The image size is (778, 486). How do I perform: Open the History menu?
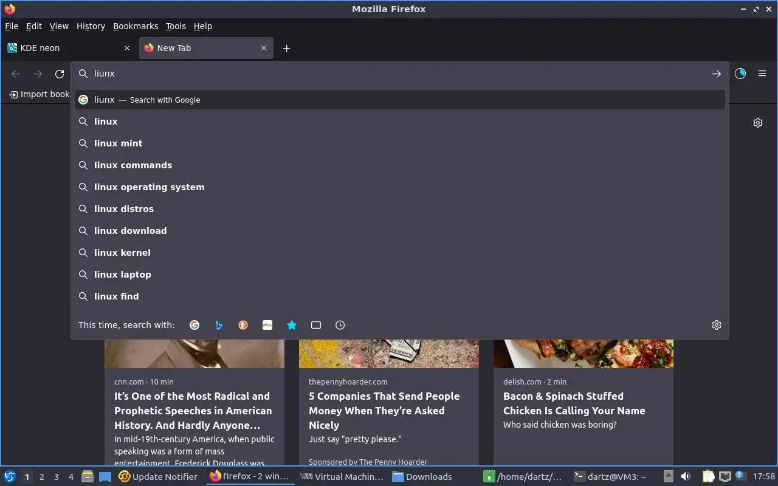91,26
